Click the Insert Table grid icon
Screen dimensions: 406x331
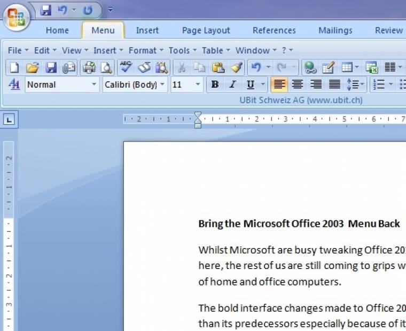pyautogui.click(x=347, y=67)
